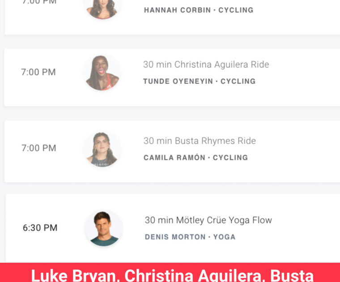This screenshot has height=282, width=340.
Task: Click Camila Ramón's instructor avatar
Action: pyautogui.click(x=102, y=148)
